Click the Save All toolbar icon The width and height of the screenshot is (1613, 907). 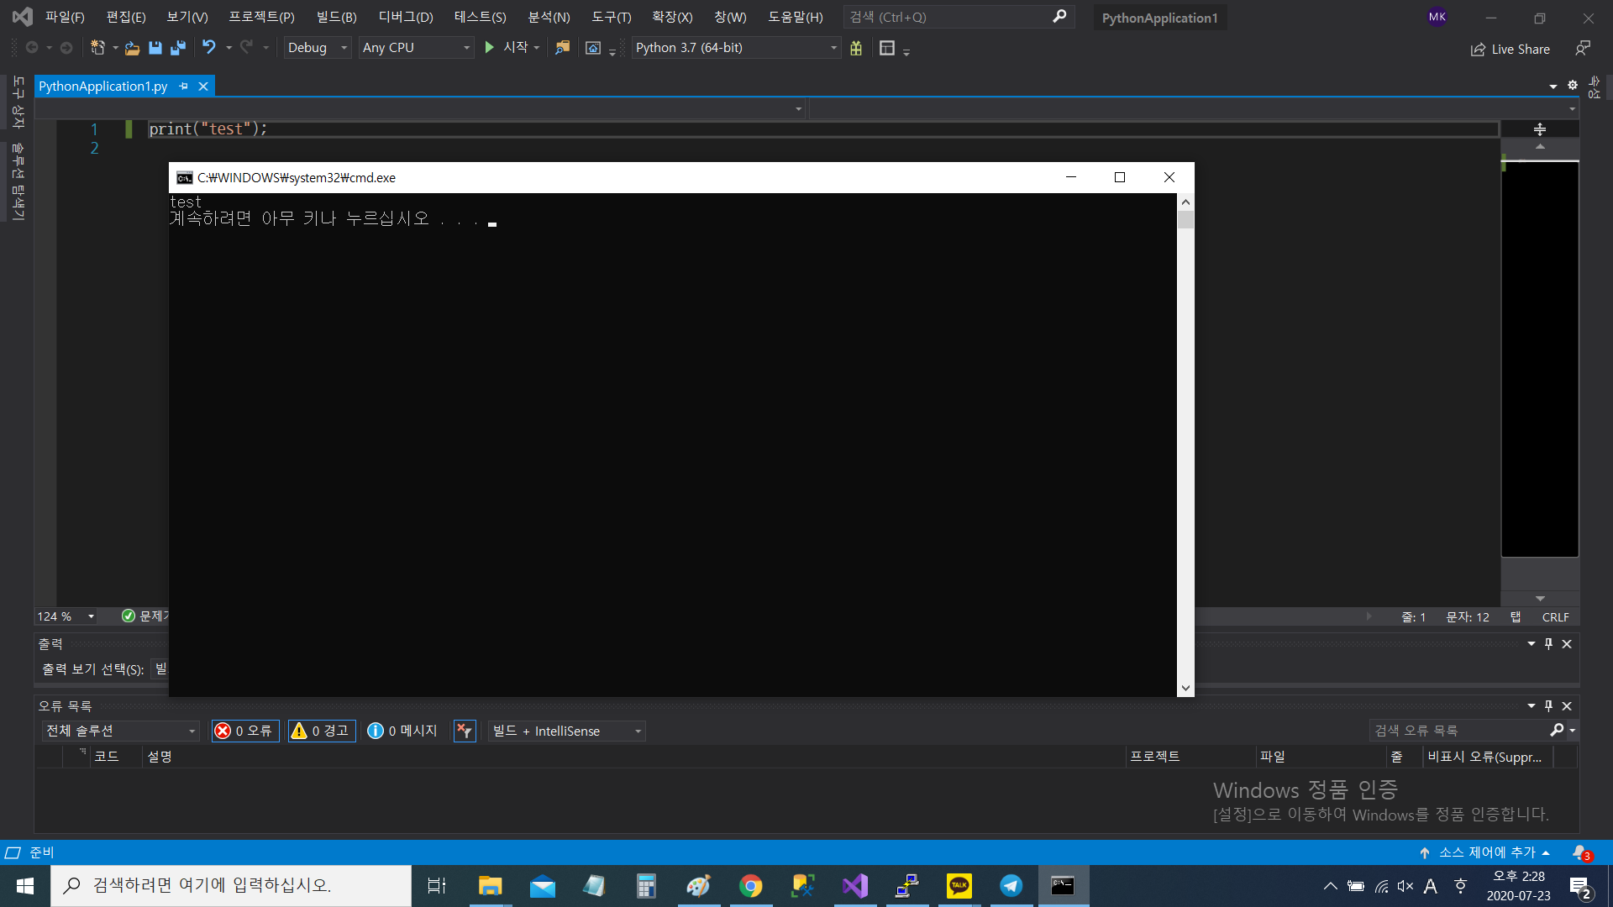(178, 48)
